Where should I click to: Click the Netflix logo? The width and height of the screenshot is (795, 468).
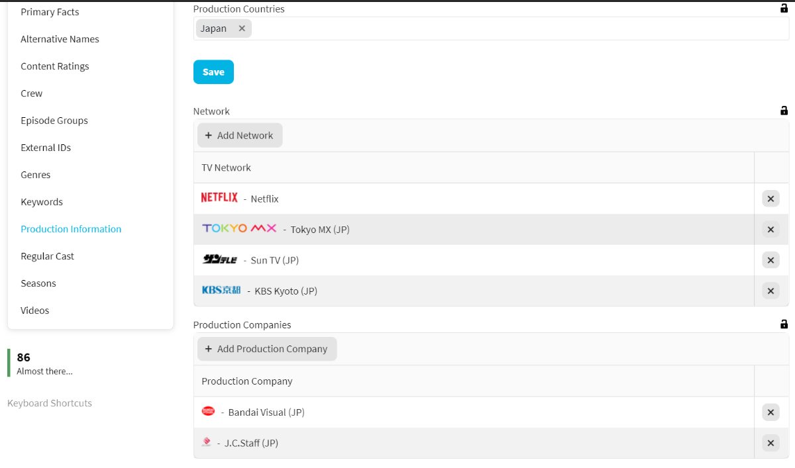(x=219, y=198)
